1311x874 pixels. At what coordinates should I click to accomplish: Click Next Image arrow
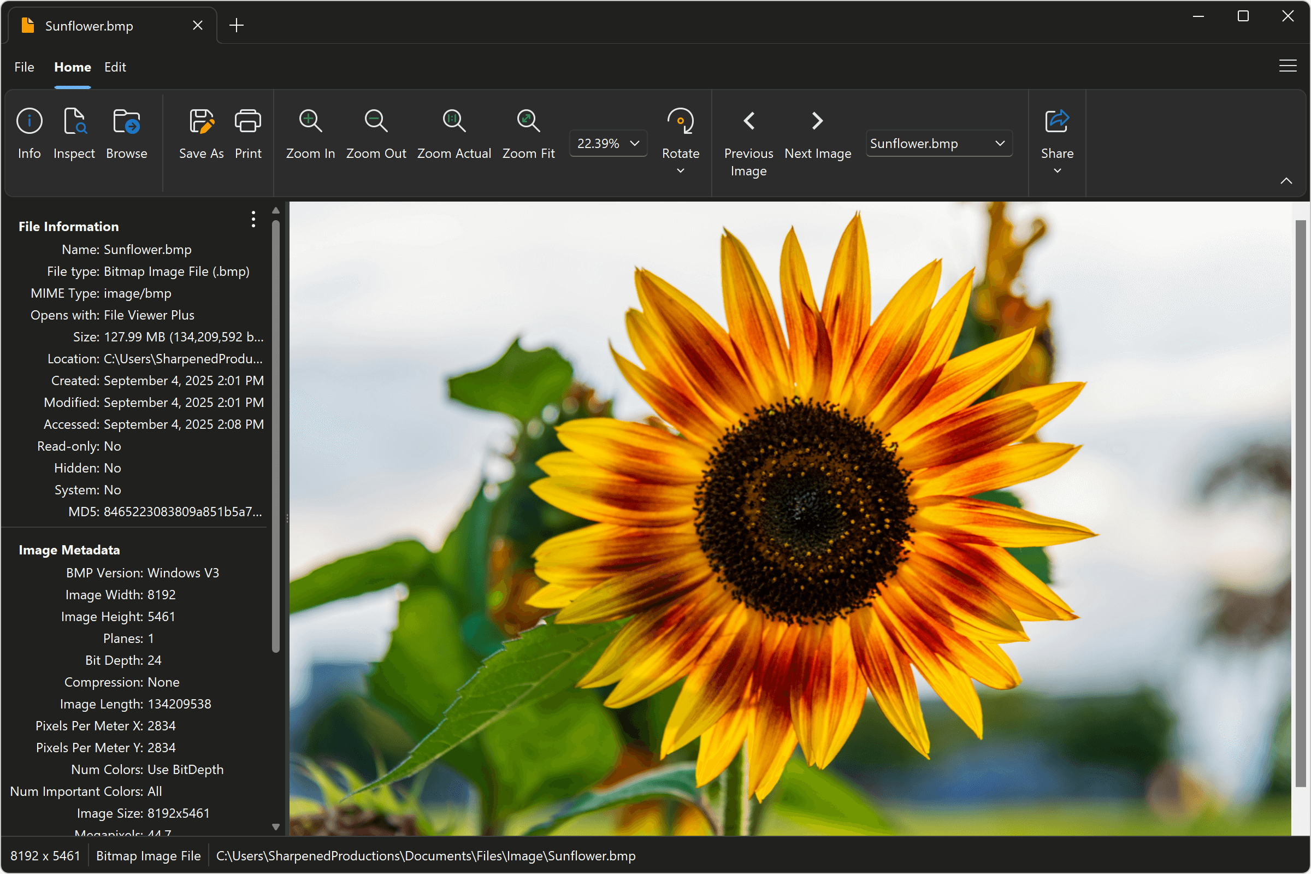coord(817,120)
